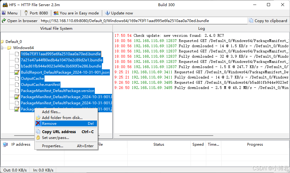
Task: Click the file icon of OutputCache.manifest
Action: tap(17, 84)
